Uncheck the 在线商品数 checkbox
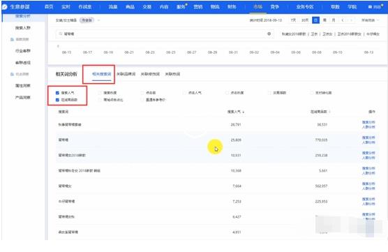Image resolution: width=388 pixels, height=252 pixels. tap(57, 100)
